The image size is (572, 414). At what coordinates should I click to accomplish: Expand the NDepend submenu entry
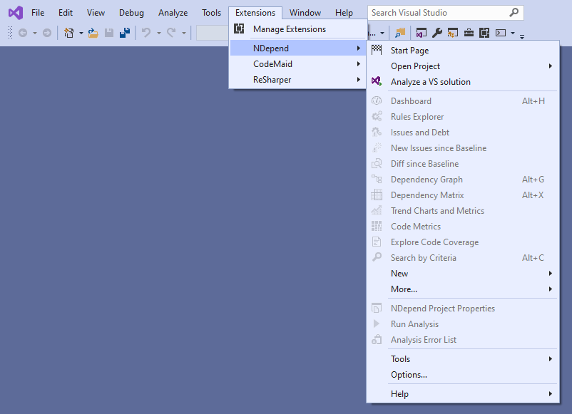(x=297, y=48)
